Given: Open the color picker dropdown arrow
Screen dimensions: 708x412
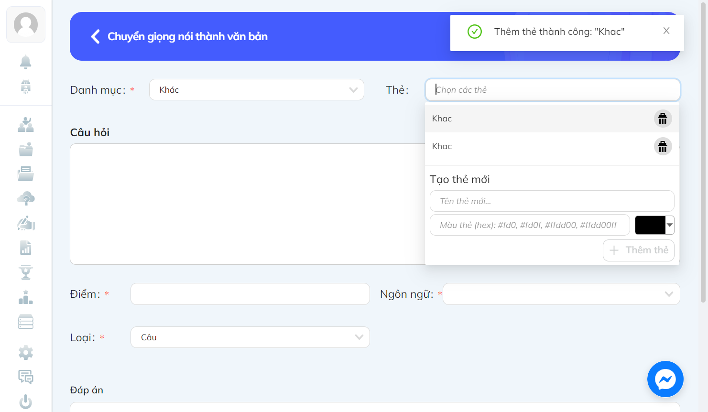Looking at the screenshot, I should tap(670, 225).
